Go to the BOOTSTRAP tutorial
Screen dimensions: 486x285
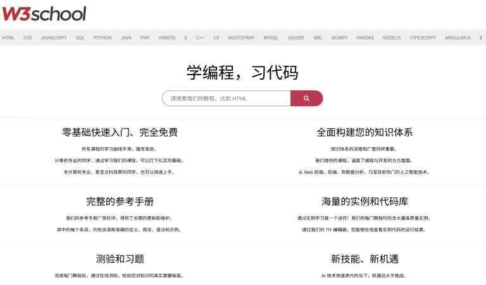242,38
